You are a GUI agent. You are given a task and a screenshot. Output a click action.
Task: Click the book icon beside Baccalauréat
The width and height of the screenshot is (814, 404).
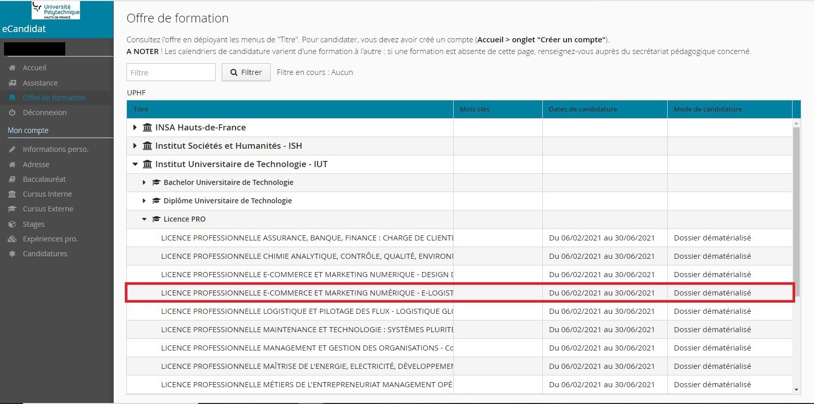[12, 179]
